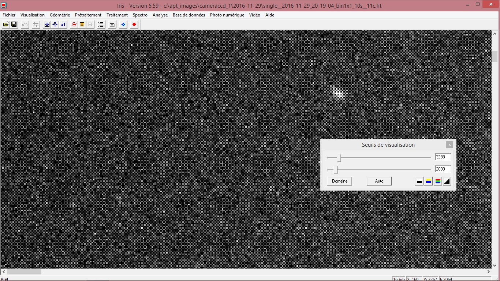500x281 pixels.
Task: Click the 'Seuils de visualisation' dialog title
Action: coord(388,145)
